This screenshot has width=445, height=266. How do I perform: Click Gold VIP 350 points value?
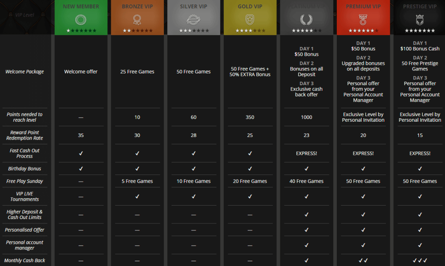click(x=250, y=117)
